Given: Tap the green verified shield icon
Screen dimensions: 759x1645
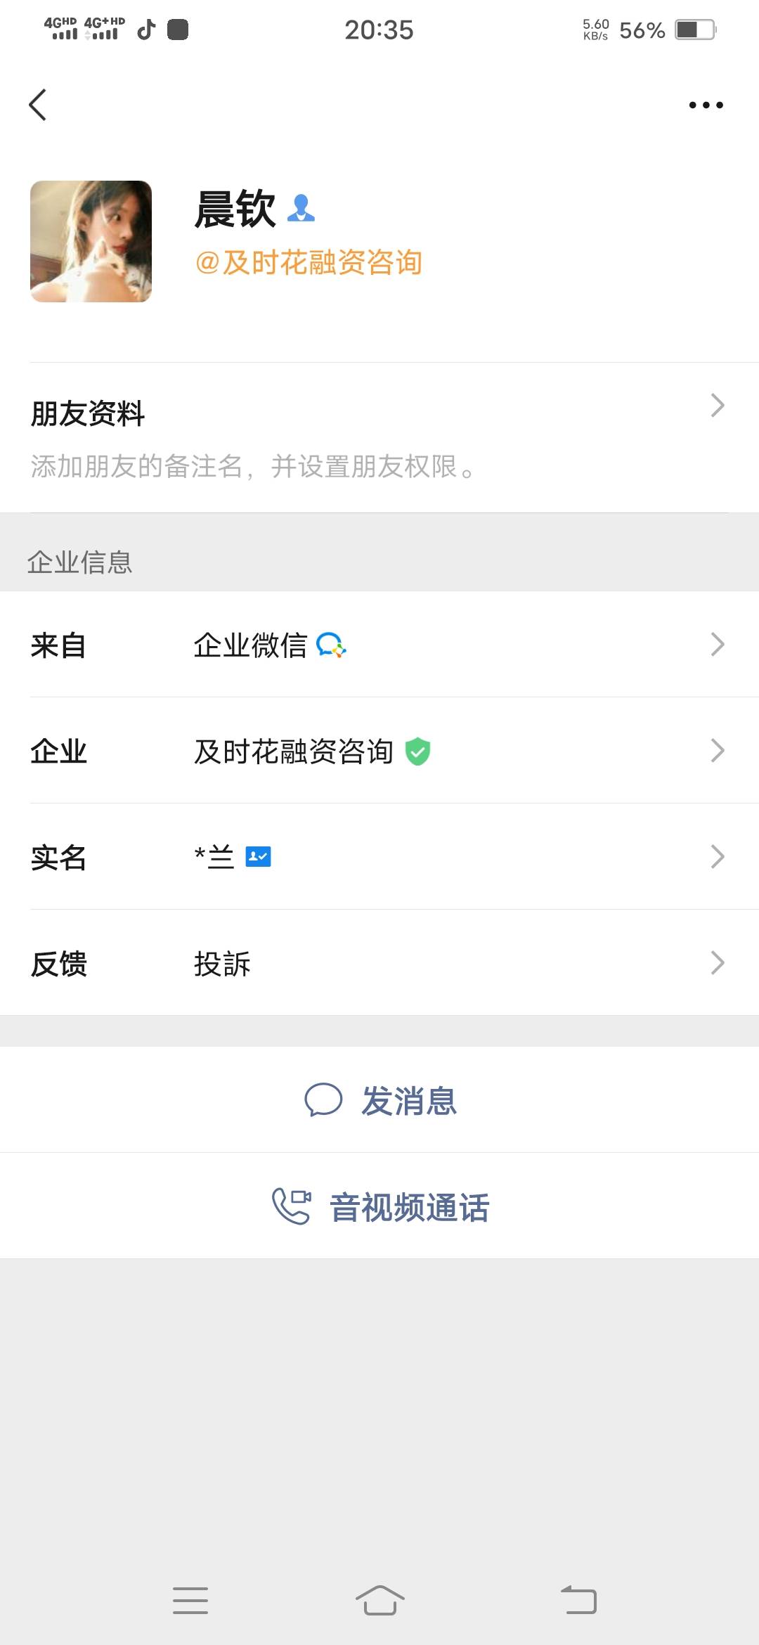Looking at the screenshot, I should [x=417, y=751].
